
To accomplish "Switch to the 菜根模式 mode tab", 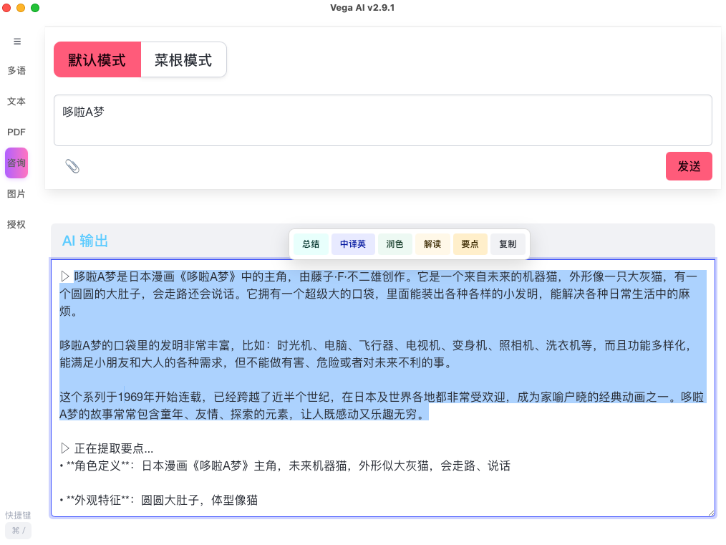I will [183, 59].
